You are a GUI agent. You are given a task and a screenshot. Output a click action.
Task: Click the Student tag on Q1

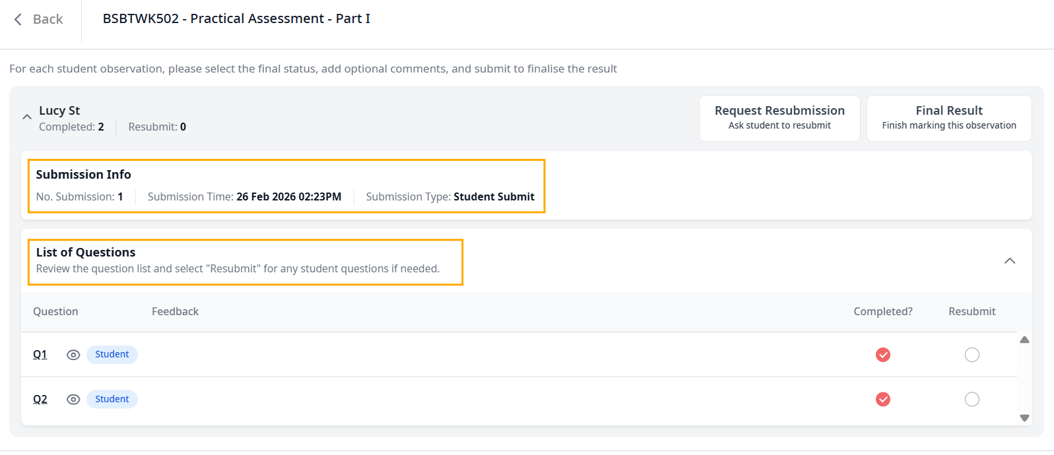[112, 355]
